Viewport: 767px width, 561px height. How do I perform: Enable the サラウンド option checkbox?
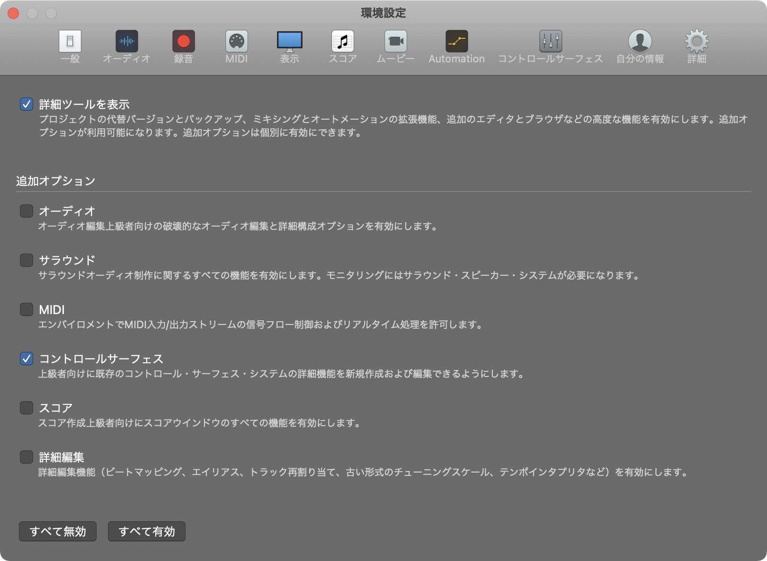(27, 260)
